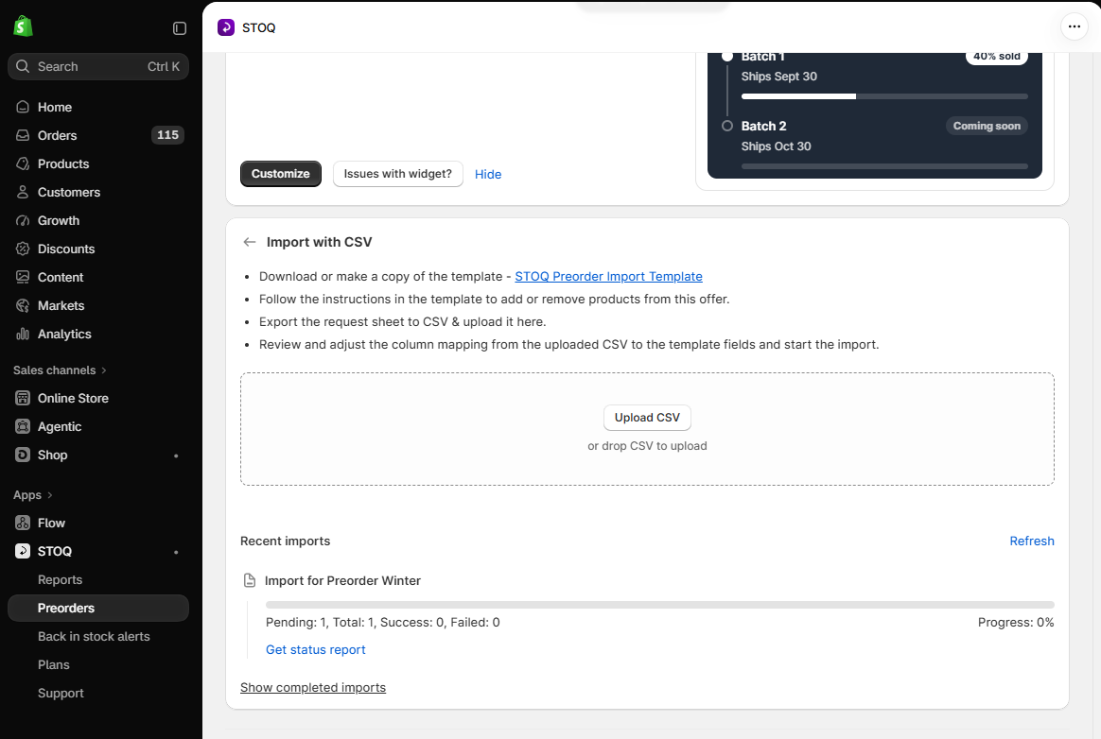This screenshot has width=1101, height=739.
Task: Collapse the sidebar using the panel toggle icon
Action: coord(180,28)
